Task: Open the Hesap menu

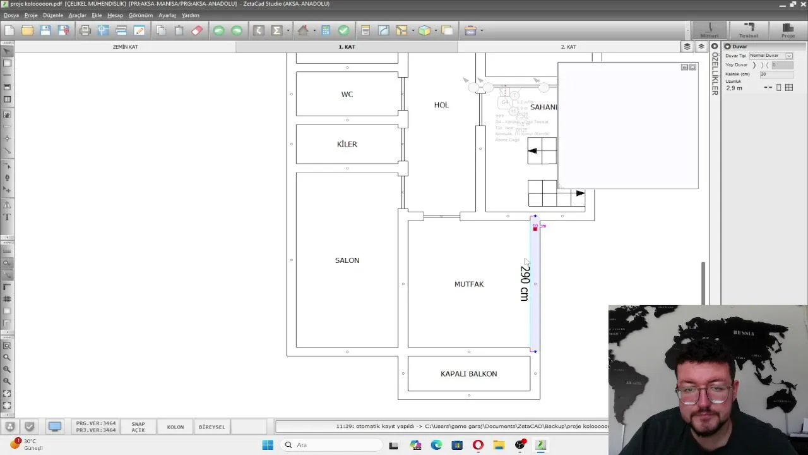Action: (x=115, y=15)
